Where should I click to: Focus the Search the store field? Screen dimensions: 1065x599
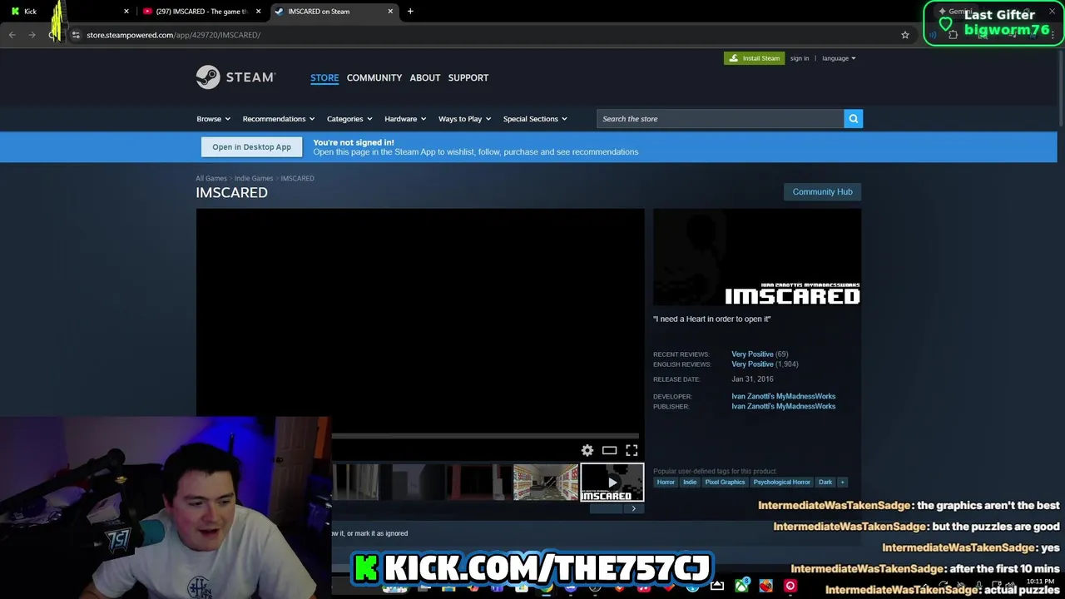(x=721, y=119)
